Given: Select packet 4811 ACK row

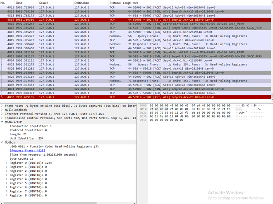Looking at the screenshot, I should pos(135,7).
